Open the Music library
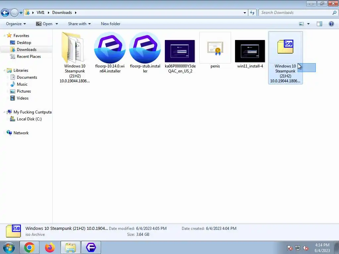Screen dimensions: 339x254 pos(22,84)
